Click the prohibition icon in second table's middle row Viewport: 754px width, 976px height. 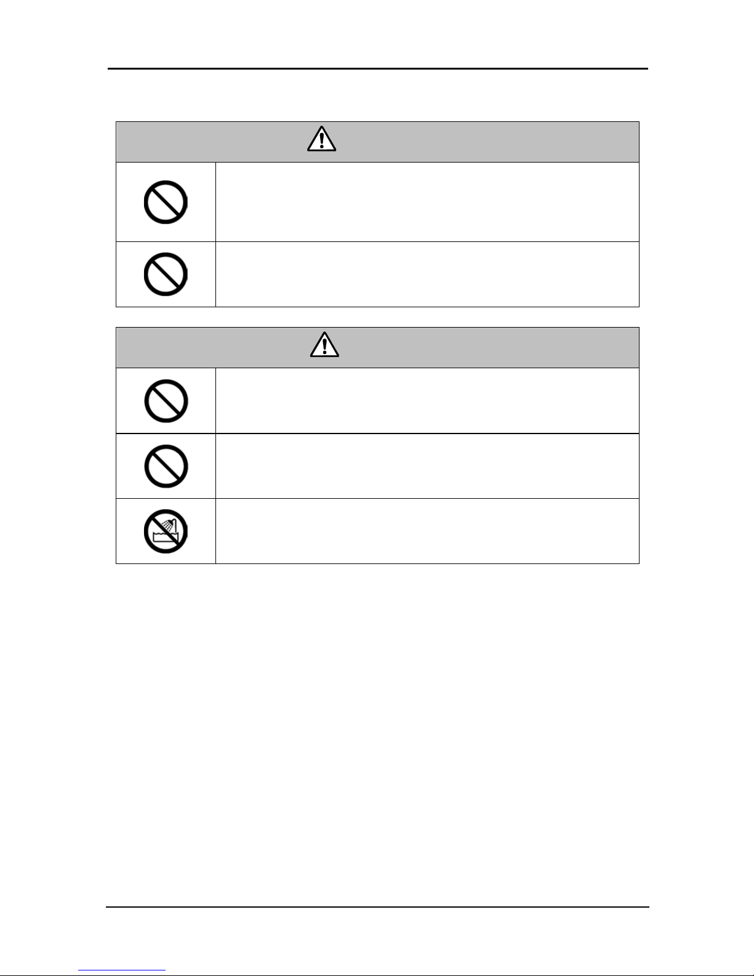coord(166,466)
